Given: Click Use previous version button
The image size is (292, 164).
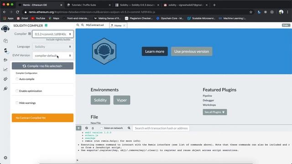Looking at the screenshot, I should [x=192, y=51].
